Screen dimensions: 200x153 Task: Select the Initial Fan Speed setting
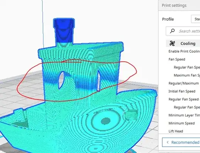pos(182,91)
